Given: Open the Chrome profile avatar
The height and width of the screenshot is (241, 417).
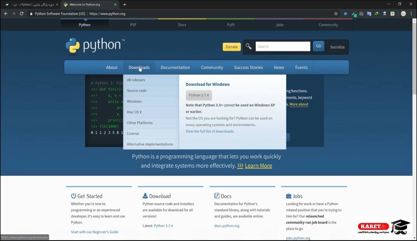Looking at the screenshot, I should [403, 14].
